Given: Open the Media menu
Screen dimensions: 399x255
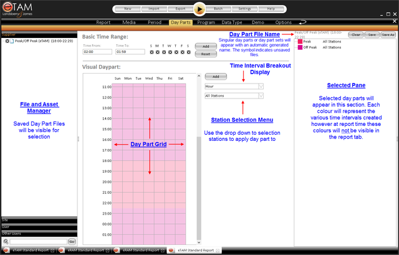Looking at the screenshot, I should tap(129, 22).
